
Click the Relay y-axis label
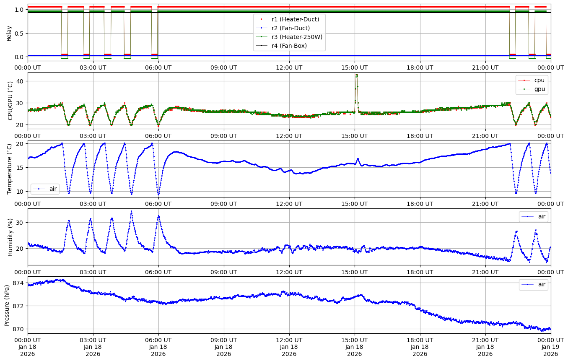pyautogui.click(x=9, y=33)
